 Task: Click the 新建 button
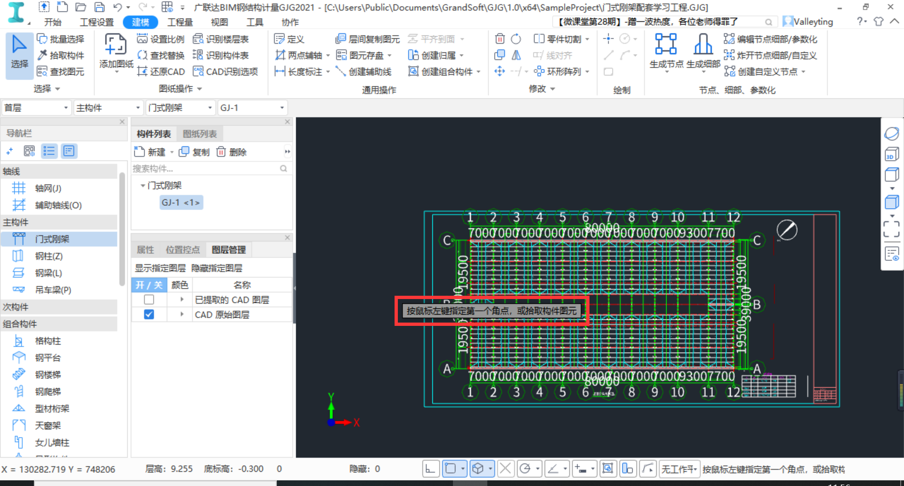click(151, 152)
